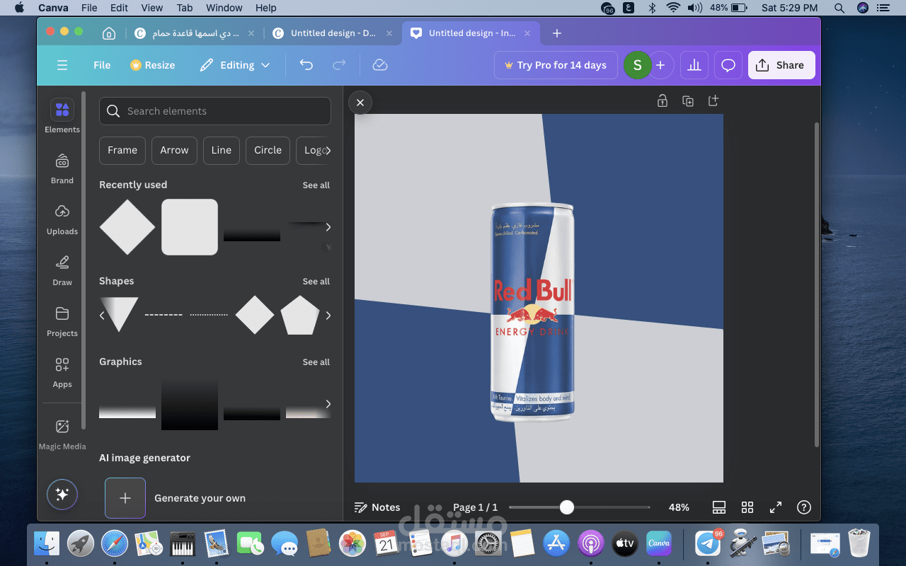906x566 pixels.
Task: Open the File menu in the macOS menu bar
Action: coord(89,8)
